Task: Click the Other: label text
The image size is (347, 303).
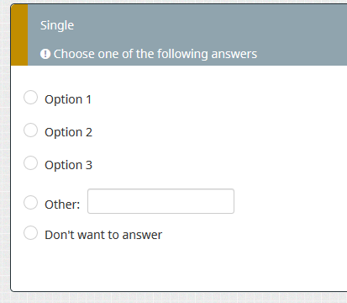Action: tap(62, 205)
